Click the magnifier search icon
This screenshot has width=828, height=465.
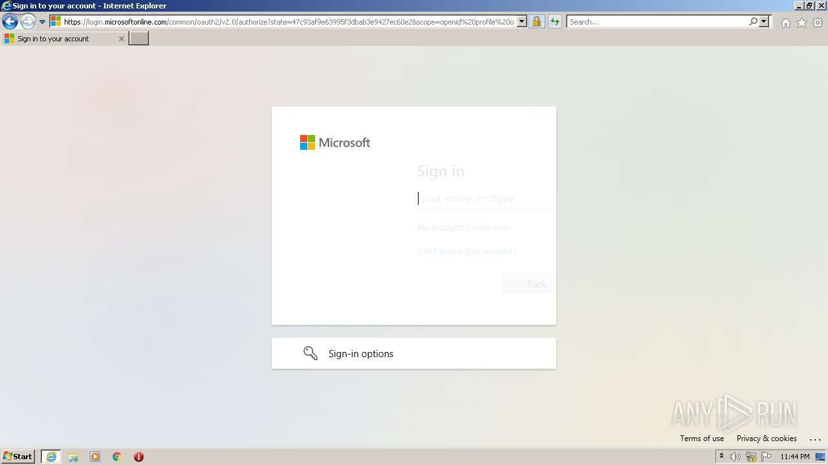(753, 22)
